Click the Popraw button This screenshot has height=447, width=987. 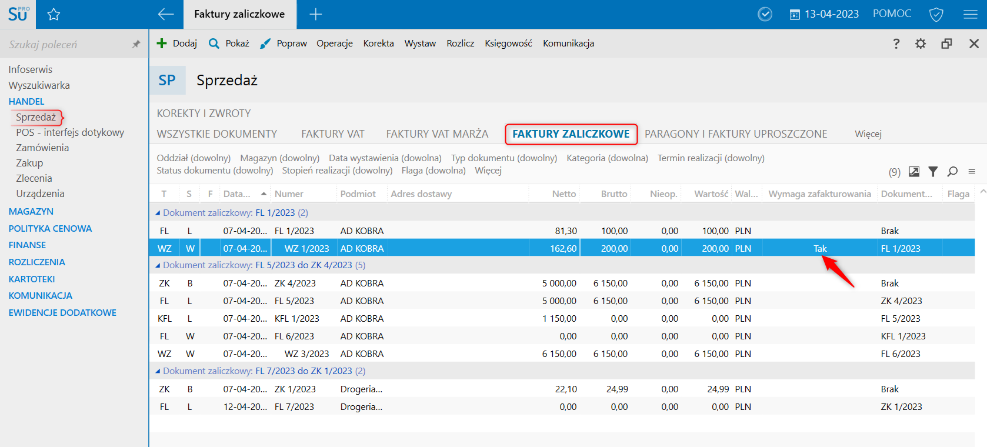coord(284,44)
